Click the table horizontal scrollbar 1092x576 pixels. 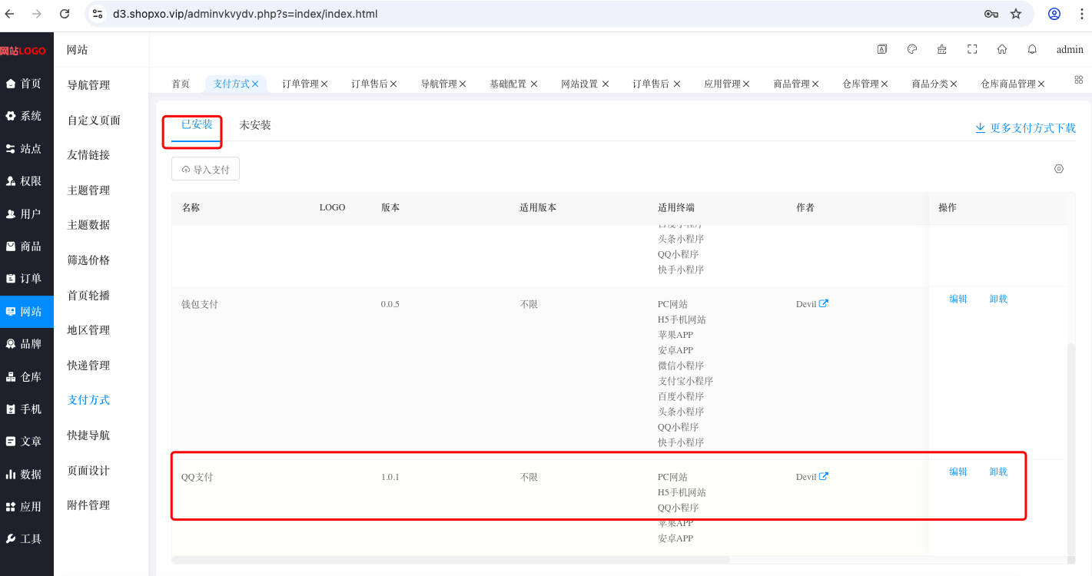(x=451, y=560)
